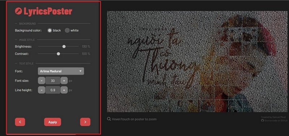Screen dimensions: 289x136
Task: Click the IMAGE STYLE section heading
Action: [27, 40]
